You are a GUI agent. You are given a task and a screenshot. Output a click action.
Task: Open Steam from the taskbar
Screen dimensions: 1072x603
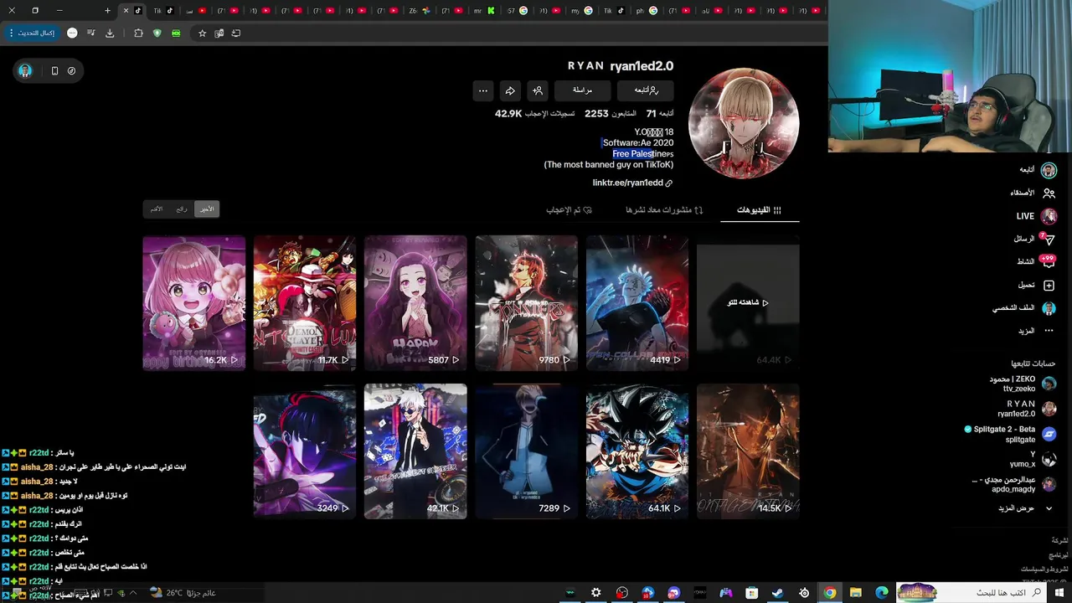pyautogui.click(x=777, y=592)
